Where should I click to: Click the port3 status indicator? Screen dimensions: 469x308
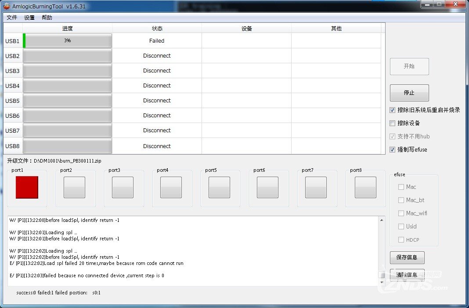point(123,187)
